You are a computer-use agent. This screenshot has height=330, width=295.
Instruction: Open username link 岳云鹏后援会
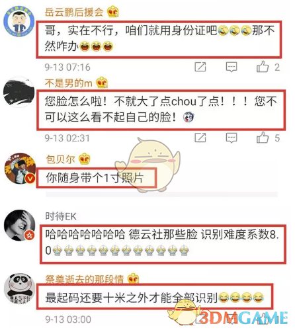click(x=74, y=12)
